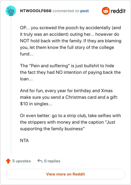Click the paragraph starting 'Or even better'
This screenshot has height=185, width=131.
pos(70,122)
